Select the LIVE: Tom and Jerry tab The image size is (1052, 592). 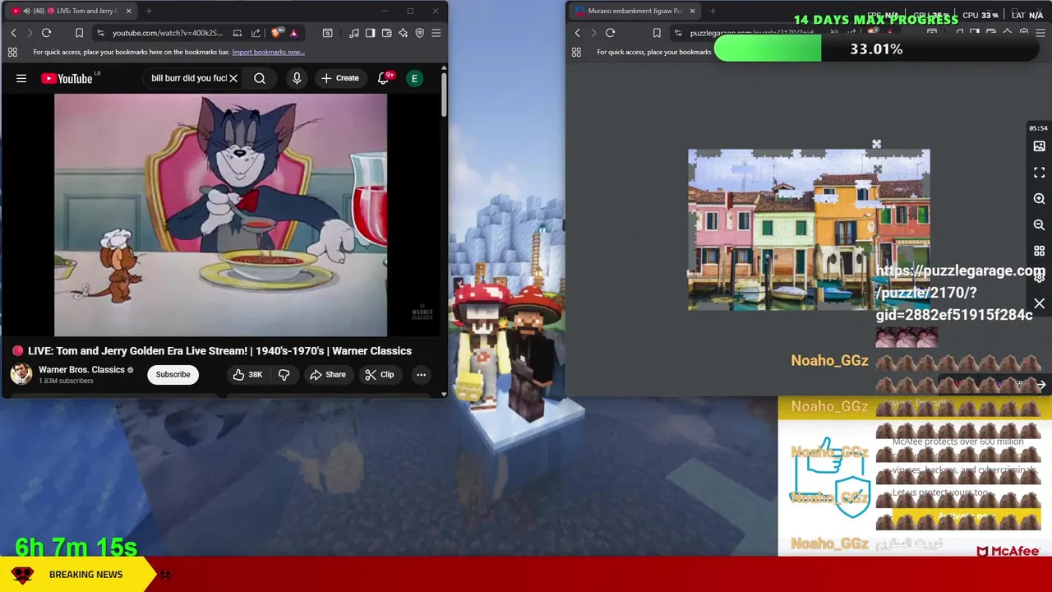pyautogui.click(x=72, y=11)
